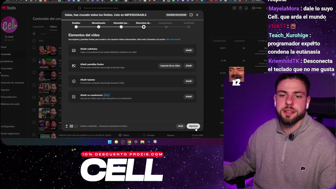Screen dimensions: 336x189
Task: Go to the Monetización step
Action: (98, 25)
